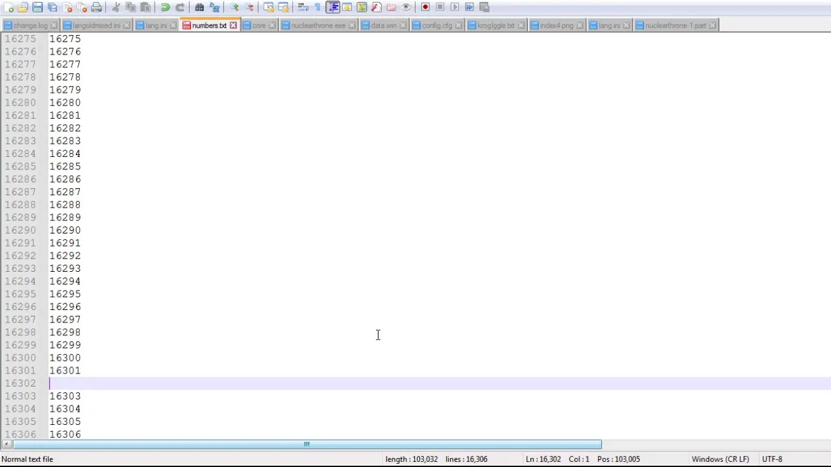831x467 pixels.
Task: Save the currently recorded macro
Action: (484, 7)
